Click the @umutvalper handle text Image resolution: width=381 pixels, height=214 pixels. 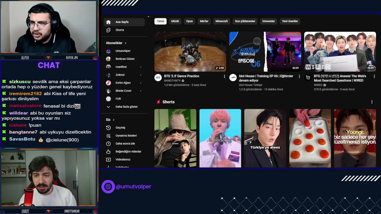[x=133, y=187]
